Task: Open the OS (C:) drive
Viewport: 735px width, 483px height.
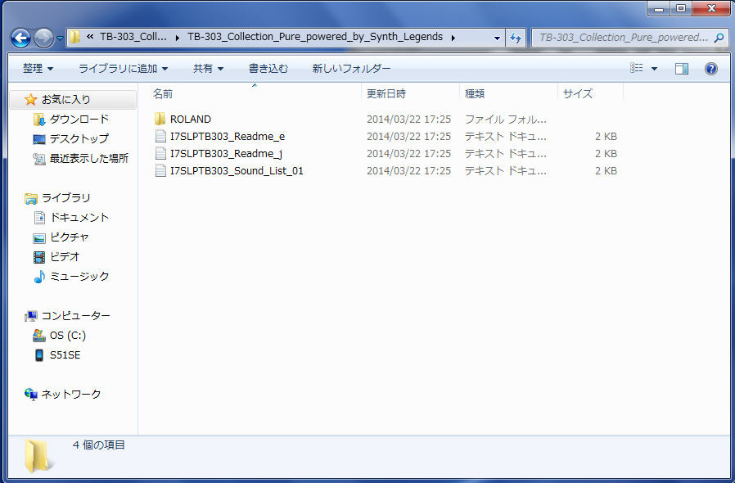Action: click(x=68, y=336)
